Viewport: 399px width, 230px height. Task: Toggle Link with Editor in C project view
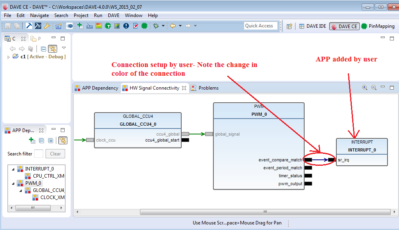[x=53, y=49]
